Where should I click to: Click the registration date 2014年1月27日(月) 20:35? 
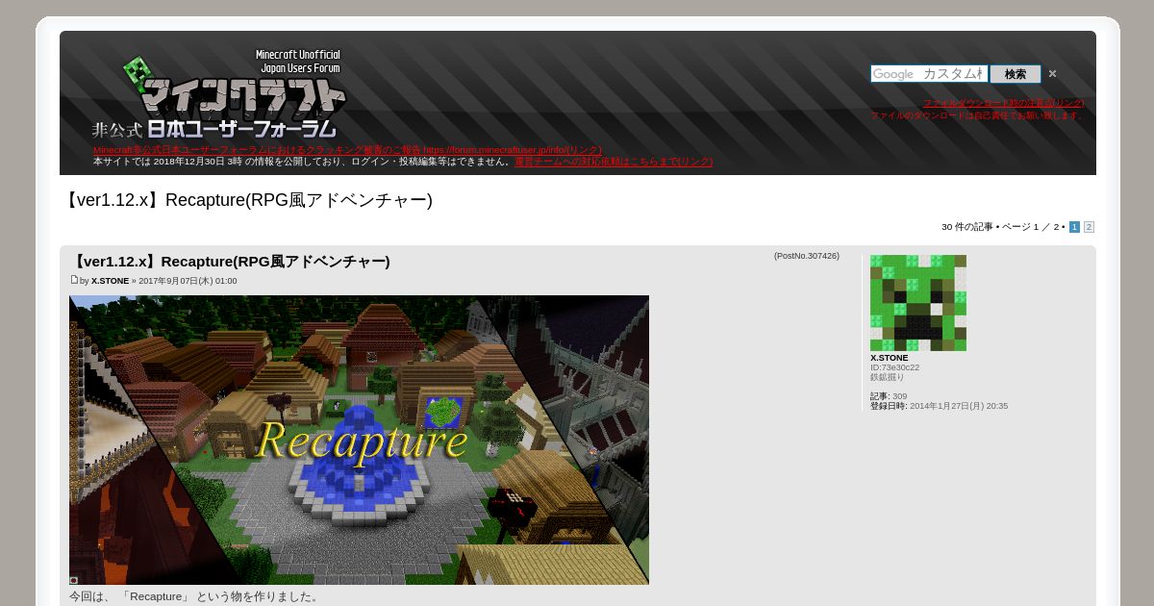[959, 406]
